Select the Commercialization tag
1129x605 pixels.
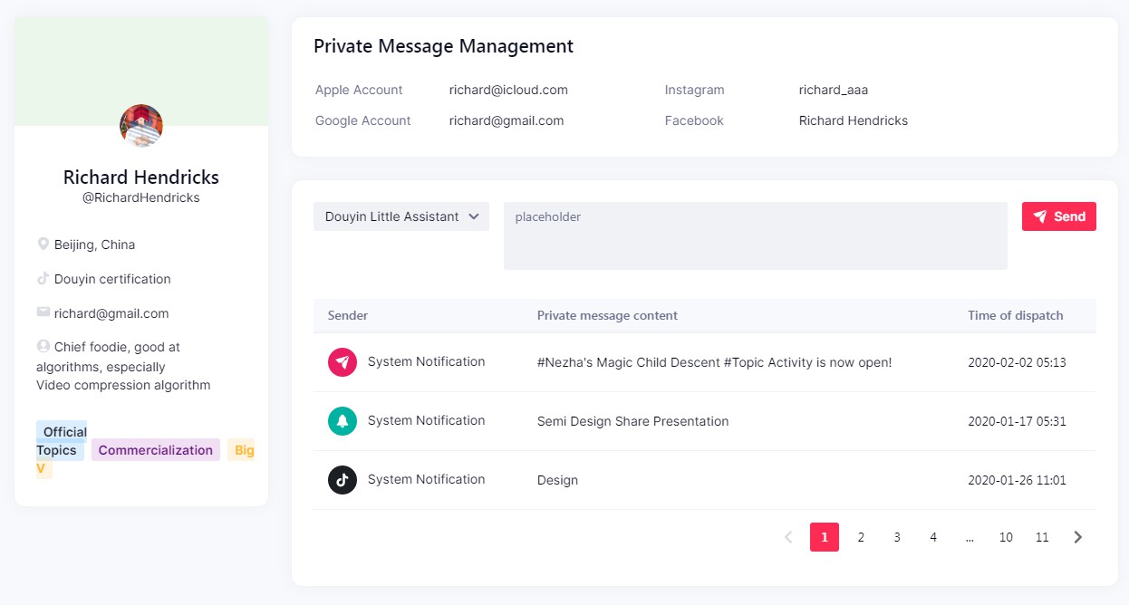(x=156, y=450)
